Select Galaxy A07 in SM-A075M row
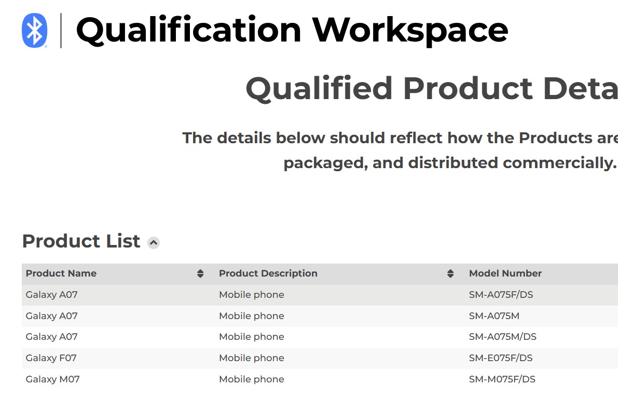This screenshot has height=399, width=618. pos(52,316)
